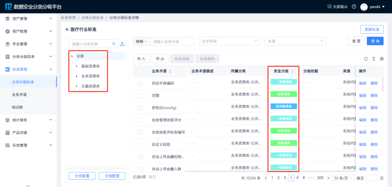
Task: Refresh the table with the reload icon
Action: pos(366,59)
